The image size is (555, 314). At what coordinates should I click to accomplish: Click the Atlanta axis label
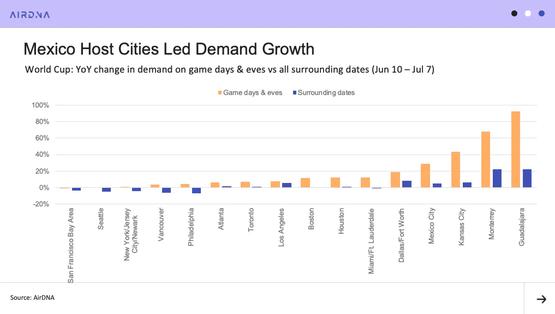[221, 219]
